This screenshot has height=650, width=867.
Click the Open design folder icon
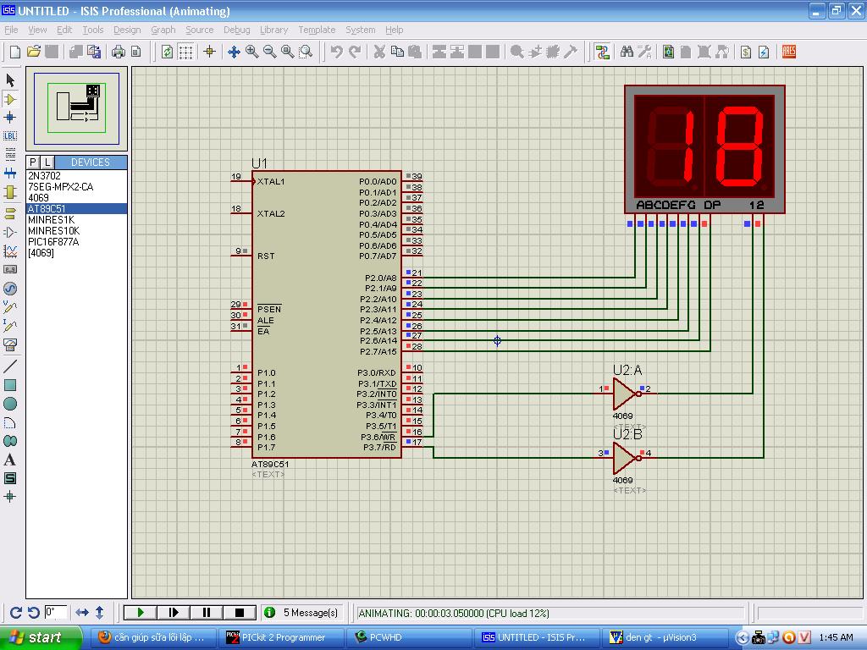point(33,52)
